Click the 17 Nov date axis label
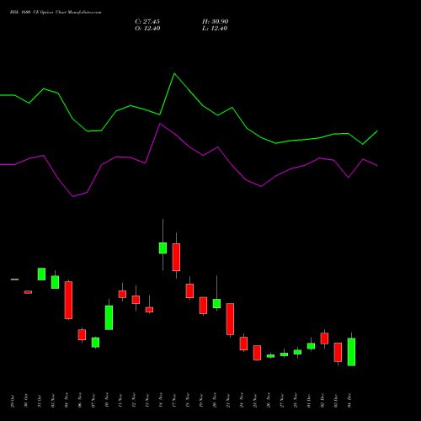 click(x=174, y=401)
